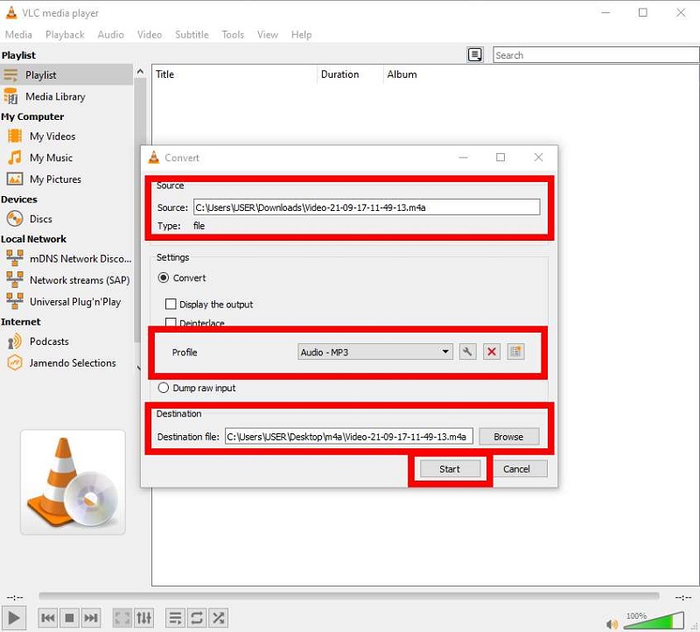
Task: Click the Play button in playback controls
Action: 14,618
